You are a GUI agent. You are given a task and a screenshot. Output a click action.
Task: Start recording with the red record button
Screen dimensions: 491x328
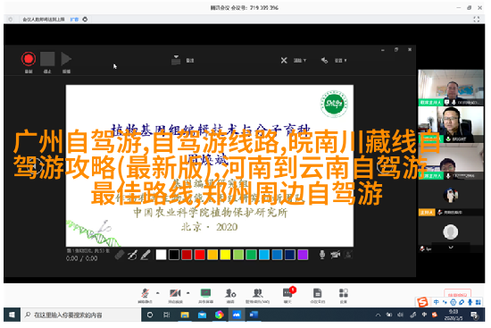(x=29, y=59)
